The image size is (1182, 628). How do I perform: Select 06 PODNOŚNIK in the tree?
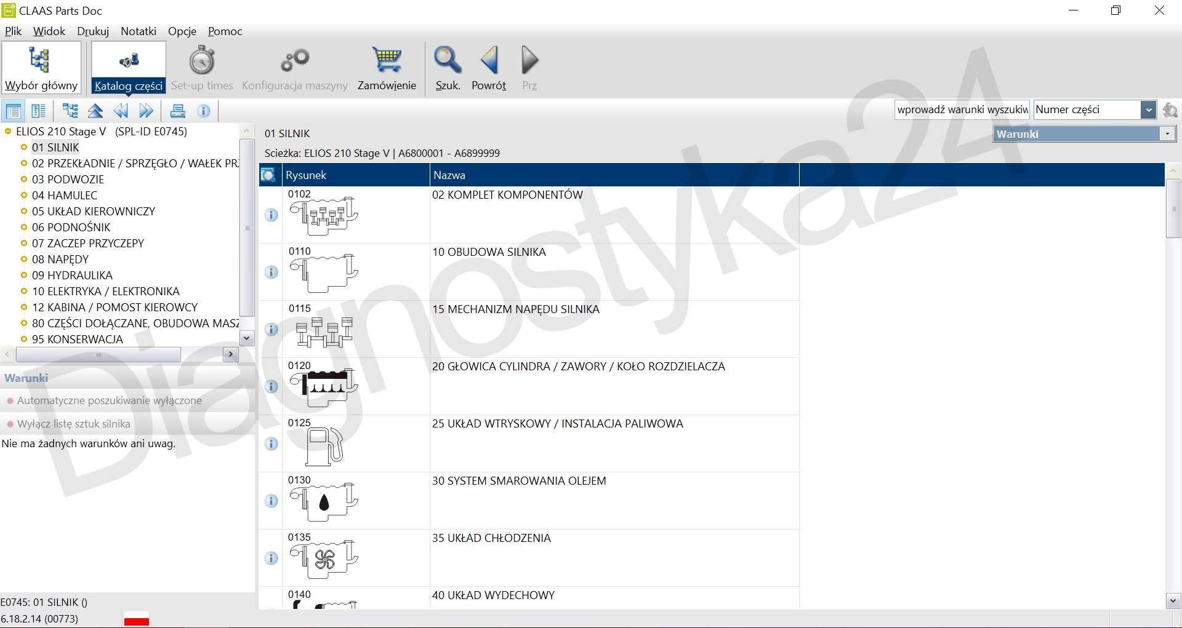pos(71,227)
